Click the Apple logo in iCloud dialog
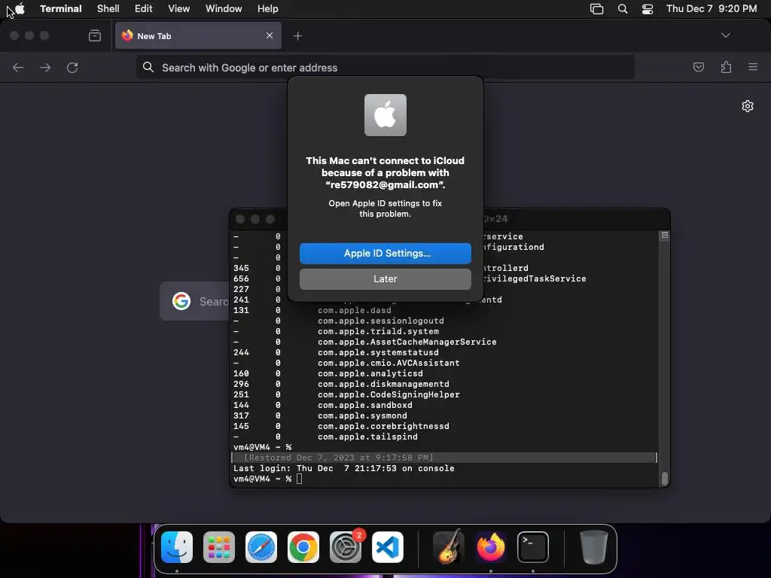The image size is (771, 578). [x=385, y=115]
